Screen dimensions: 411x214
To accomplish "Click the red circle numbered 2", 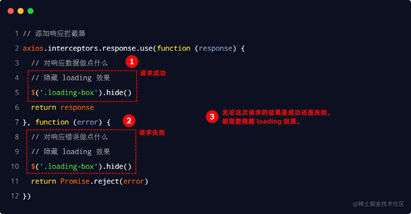I will [x=129, y=121].
